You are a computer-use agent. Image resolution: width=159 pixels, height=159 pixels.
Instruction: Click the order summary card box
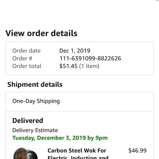pos(79,58)
